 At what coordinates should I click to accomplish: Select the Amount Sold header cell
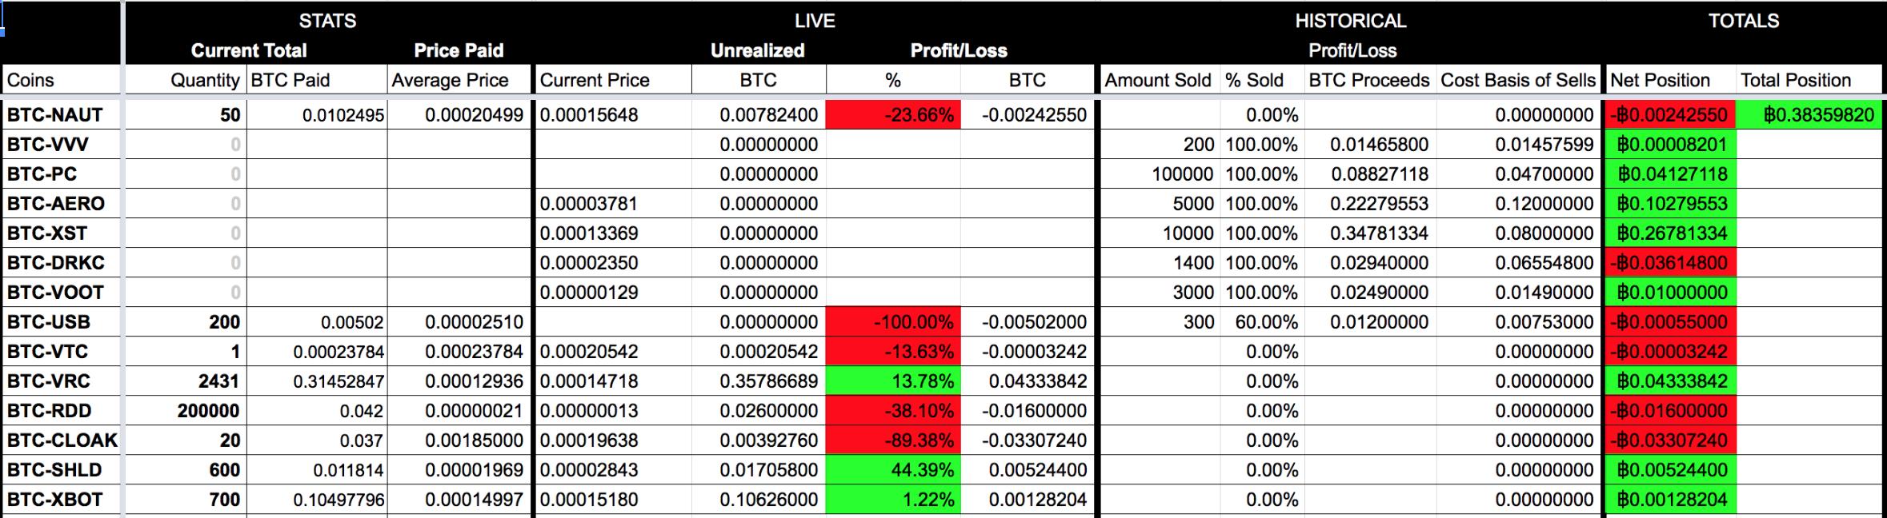click(x=1158, y=80)
